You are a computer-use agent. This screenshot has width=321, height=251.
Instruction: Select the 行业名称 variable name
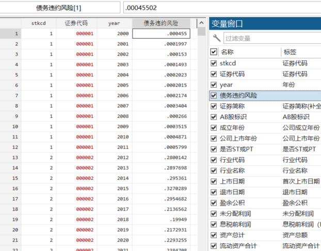pos(232,170)
